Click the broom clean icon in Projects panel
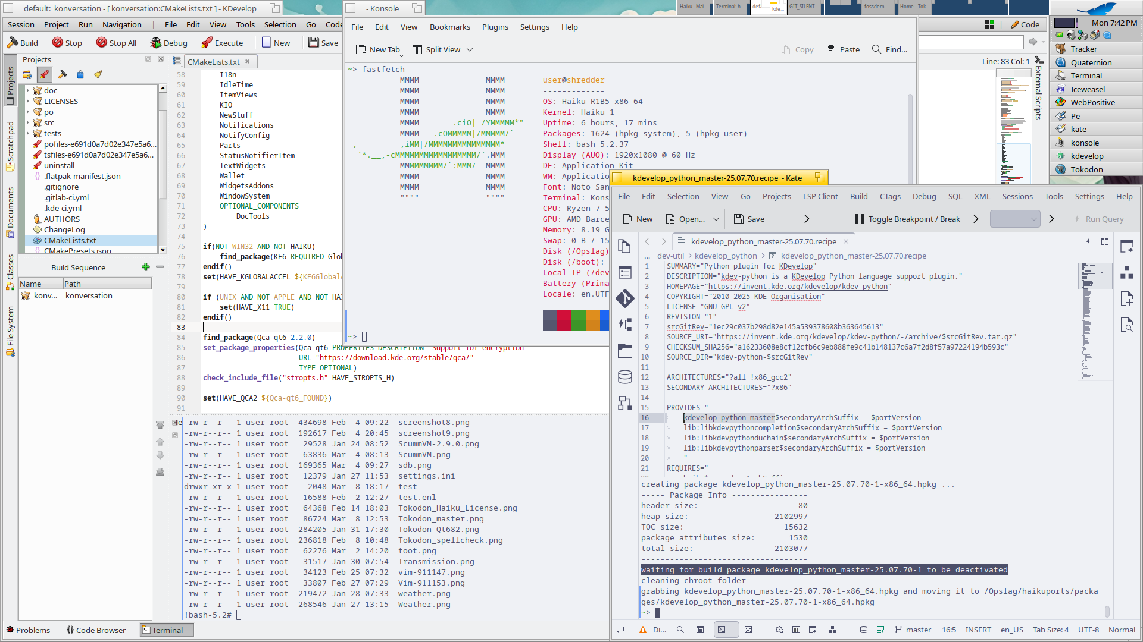 [x=98, y=74]
